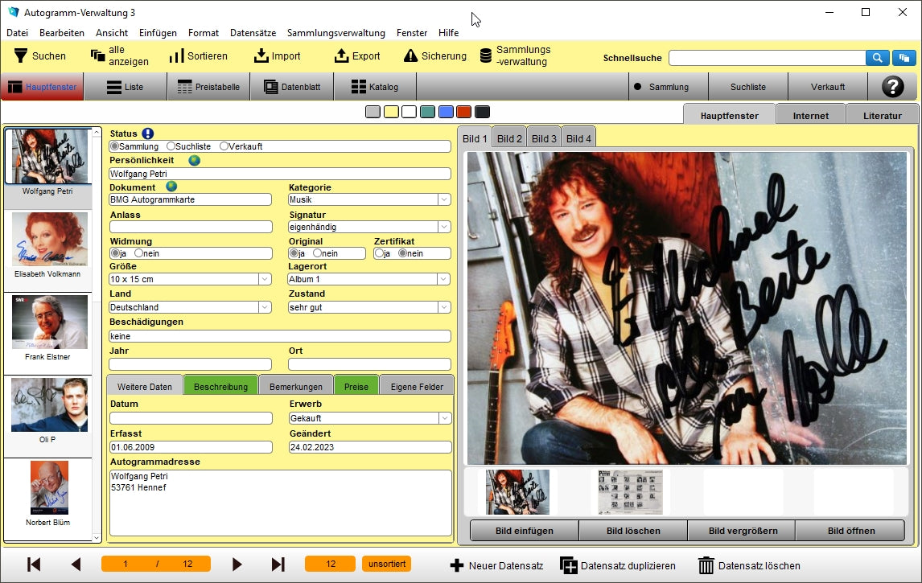
Task: Click the globe icon next to Persönlichkeit
Action: 194,160
